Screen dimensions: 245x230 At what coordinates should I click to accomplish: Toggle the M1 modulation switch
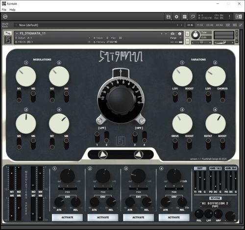coord(19,97)
